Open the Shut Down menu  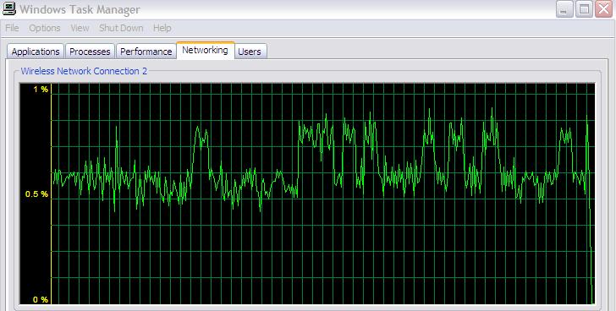point(121,28)
